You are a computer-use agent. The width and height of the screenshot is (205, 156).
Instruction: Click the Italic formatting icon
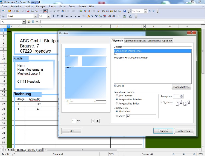coord(57,16)
